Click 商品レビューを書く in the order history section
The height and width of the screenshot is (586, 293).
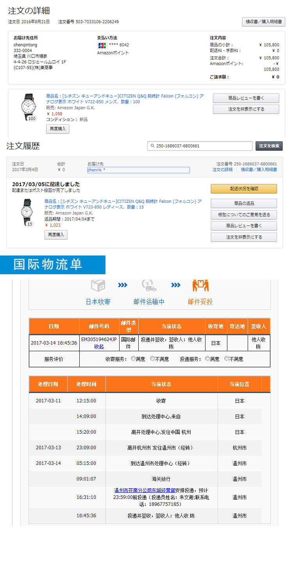[x=244, y=226]
